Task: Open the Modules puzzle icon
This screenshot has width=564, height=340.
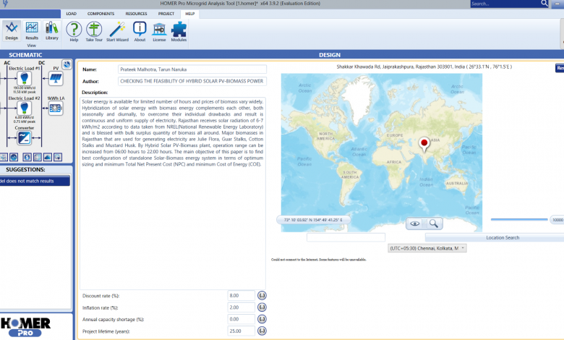Action: 179,30
